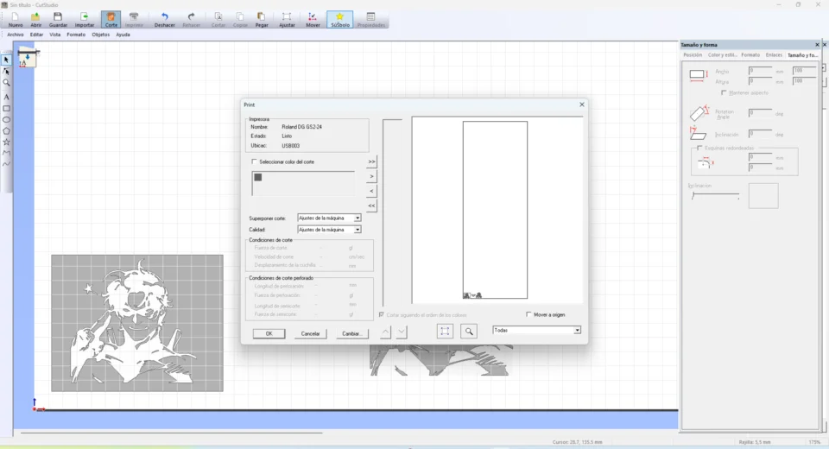Switch to the Posición tab
Viewport: 829px width, 449px height.
pyautogui.click(x=693, y=55)
